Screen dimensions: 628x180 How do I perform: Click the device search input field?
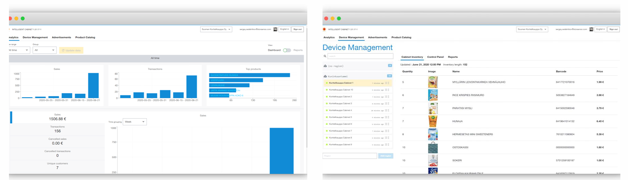[360, 56]
